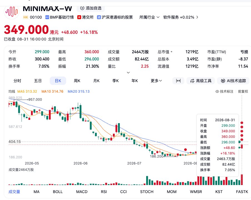
Task: Select KST indicator tab
Action: 219,192
